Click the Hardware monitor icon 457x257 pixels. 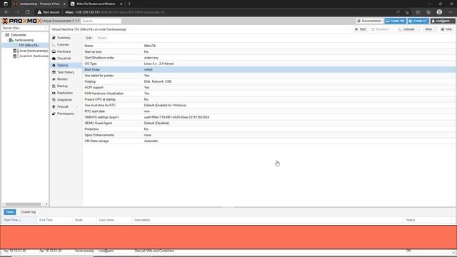[x=54, y=51]
